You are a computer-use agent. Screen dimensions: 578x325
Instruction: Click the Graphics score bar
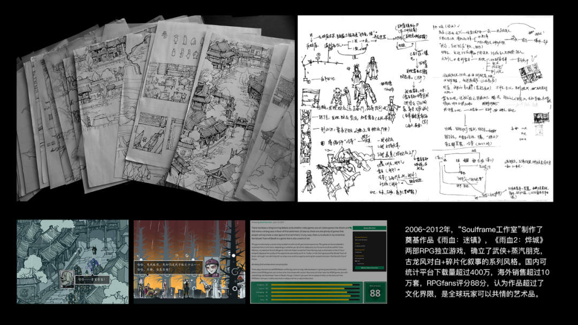click(315, 285)
